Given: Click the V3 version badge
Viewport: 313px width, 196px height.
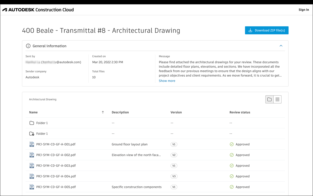Looking at the screenshot, I should coord(174,176).
